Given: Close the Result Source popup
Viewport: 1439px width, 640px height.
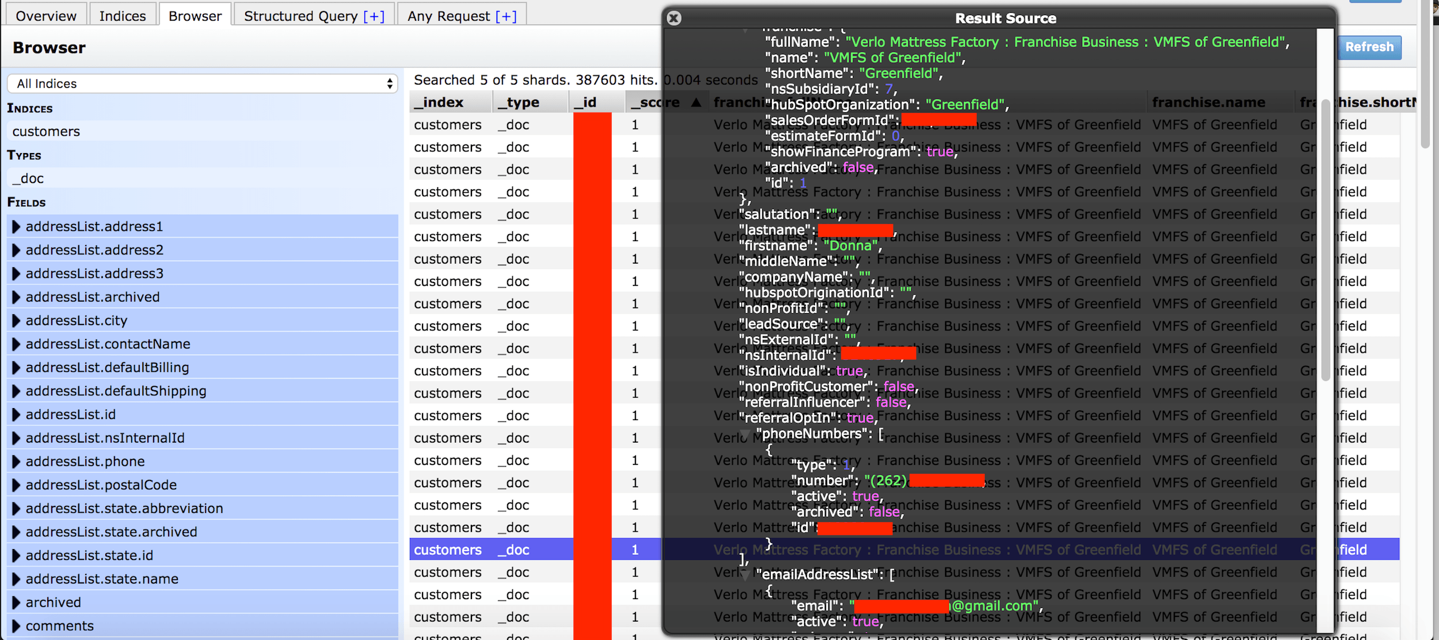Looking at the screenshot, I should click(x=673, y=18).
